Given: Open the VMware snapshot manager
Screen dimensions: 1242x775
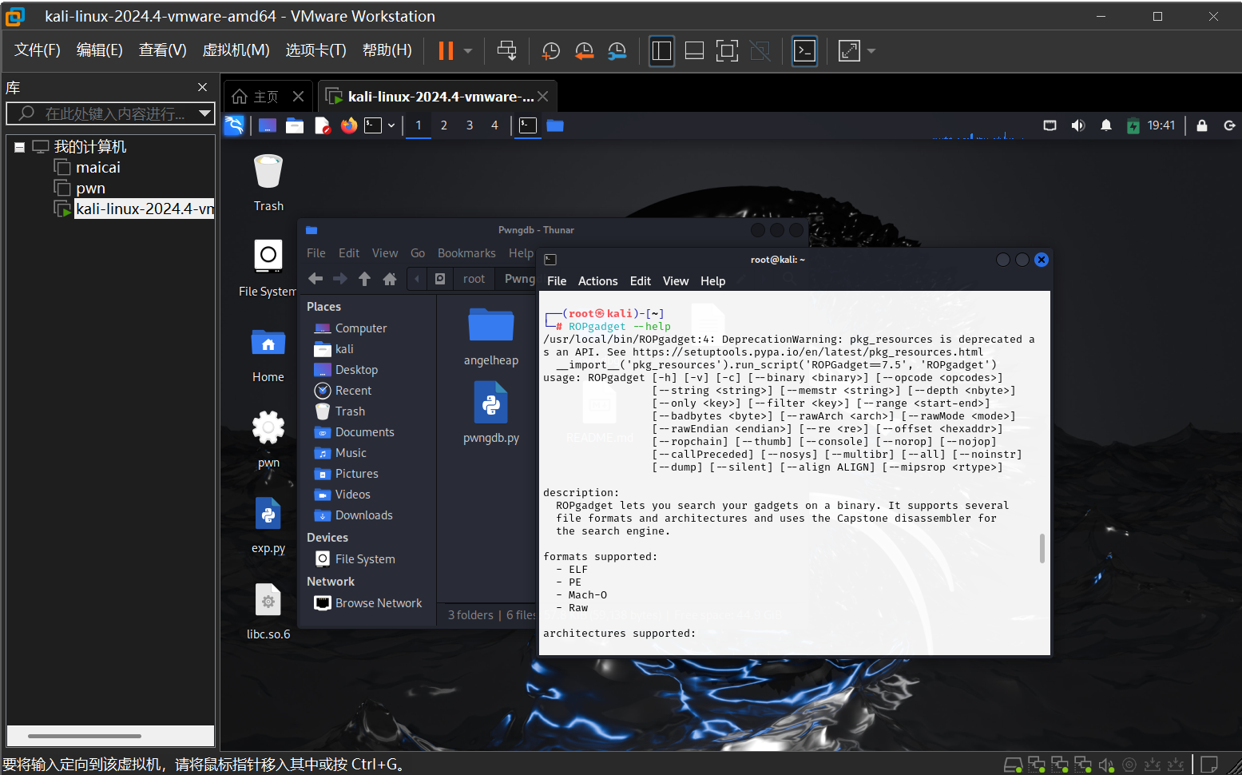Looking at the screenshot, I should point(617,51).
